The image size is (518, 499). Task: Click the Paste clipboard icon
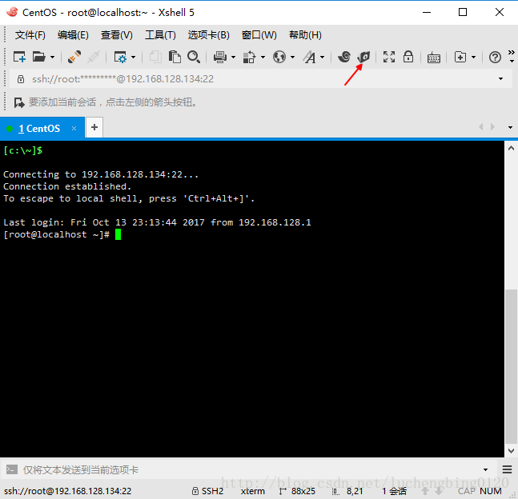pos(175,57)
